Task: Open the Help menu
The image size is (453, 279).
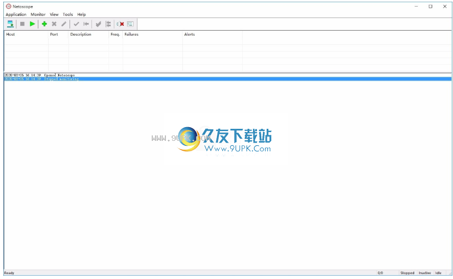Action: (82, 14)
